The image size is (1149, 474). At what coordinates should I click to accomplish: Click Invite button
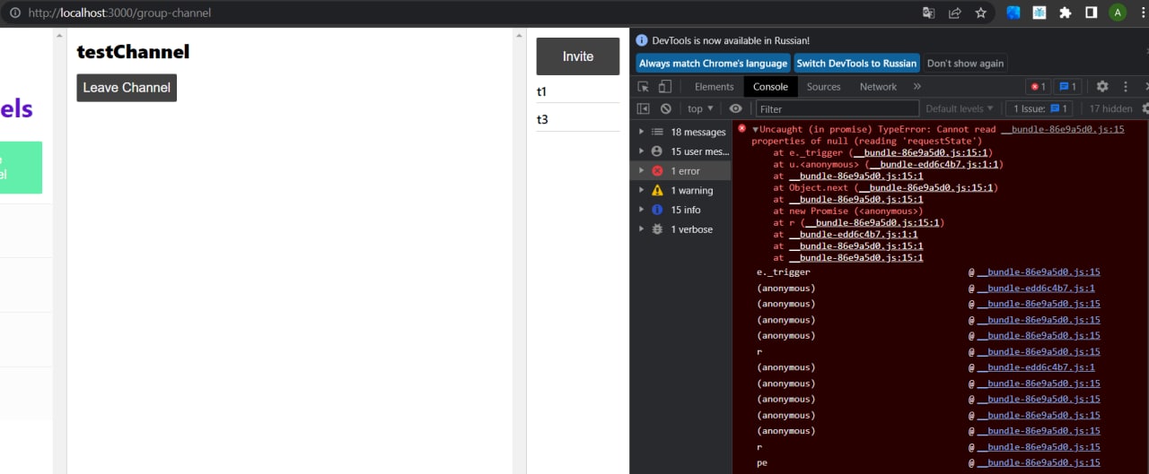tap(578, 56)
